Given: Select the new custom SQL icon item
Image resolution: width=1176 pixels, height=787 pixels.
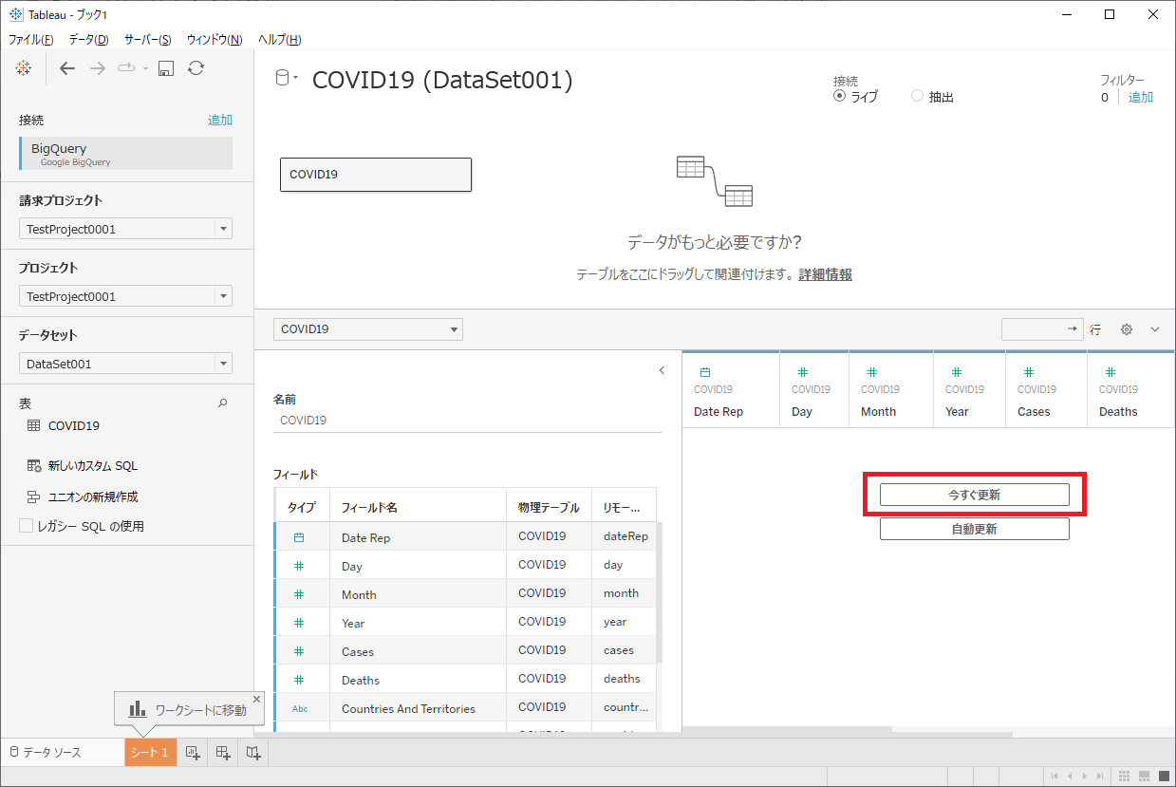Looking at the screenshot, I should pos(33,466).
